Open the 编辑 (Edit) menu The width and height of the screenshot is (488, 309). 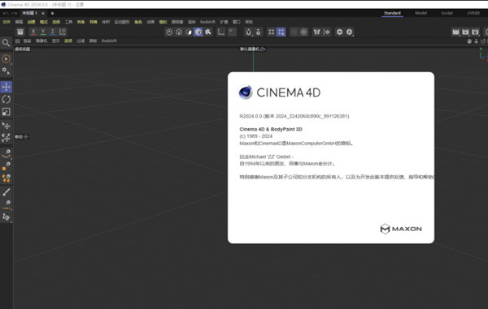coord(19,22)
